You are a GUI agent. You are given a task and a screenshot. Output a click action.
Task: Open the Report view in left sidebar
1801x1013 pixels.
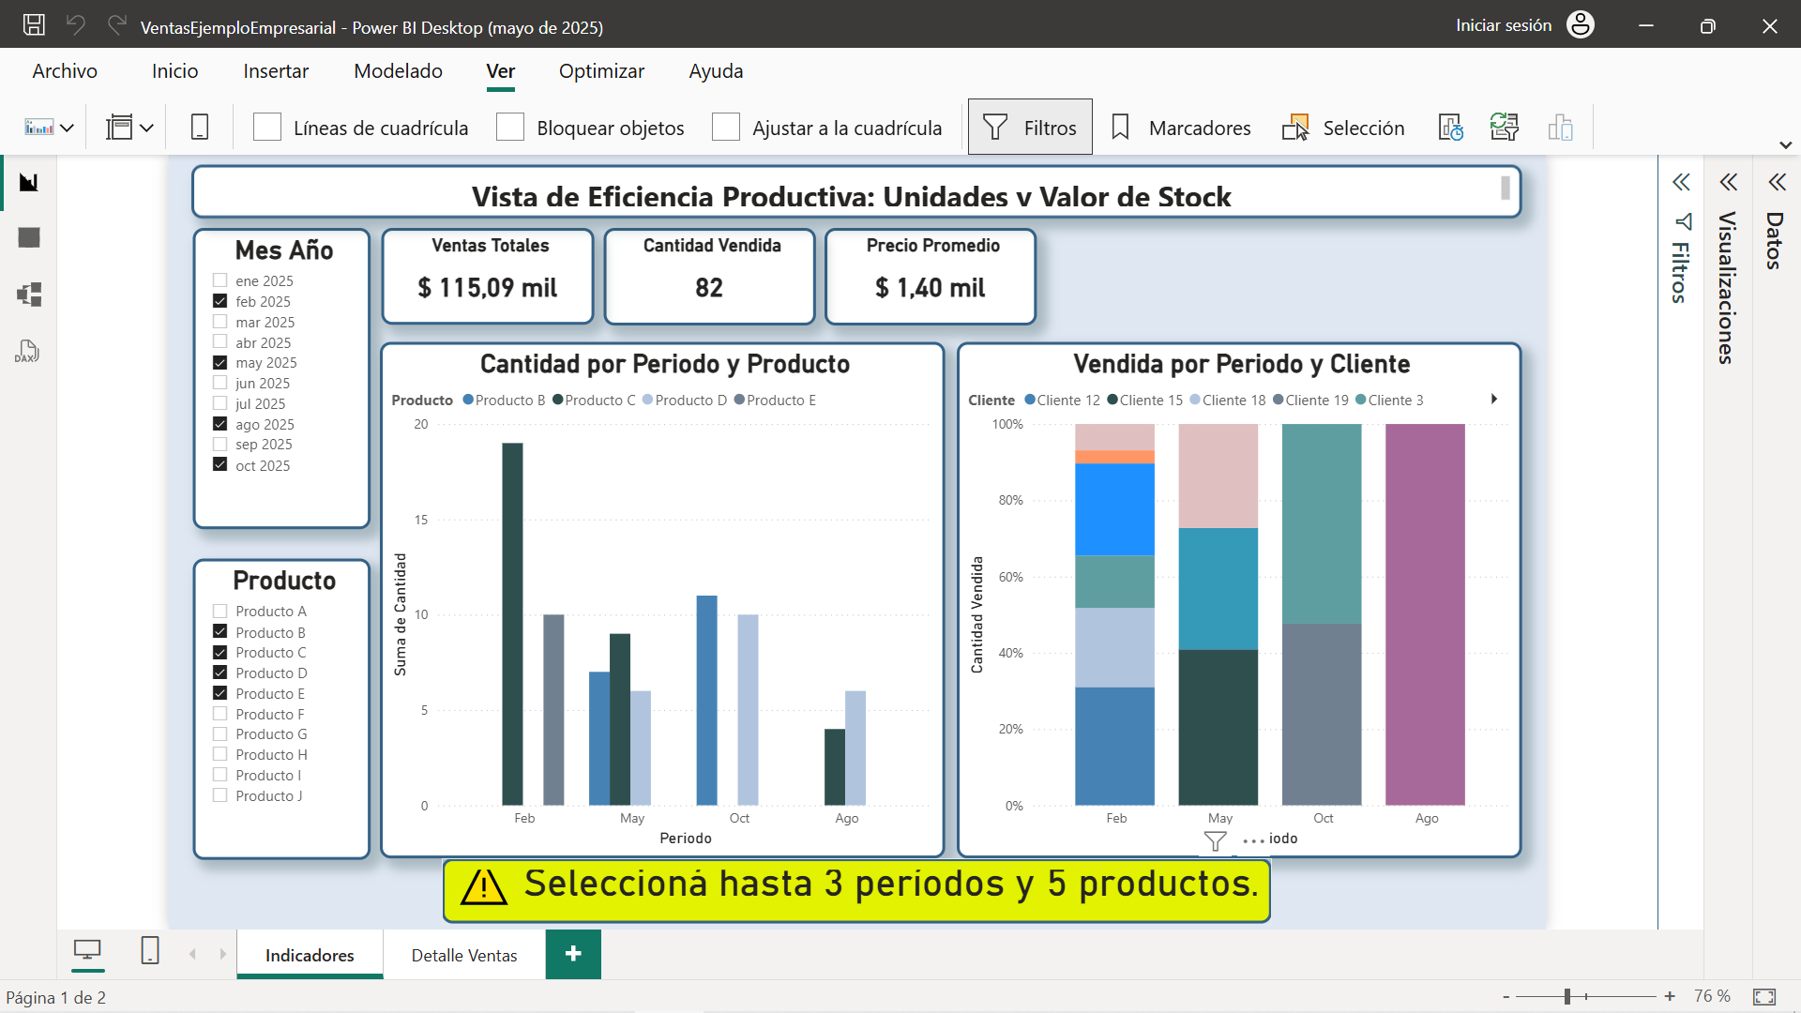(x=29, y=182)
